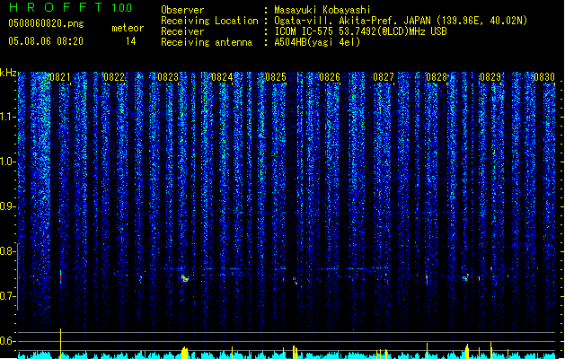The height and width of the screenshot is (359, 565).
Task: Click the 'Observer' field label
Action: point(182,10)
